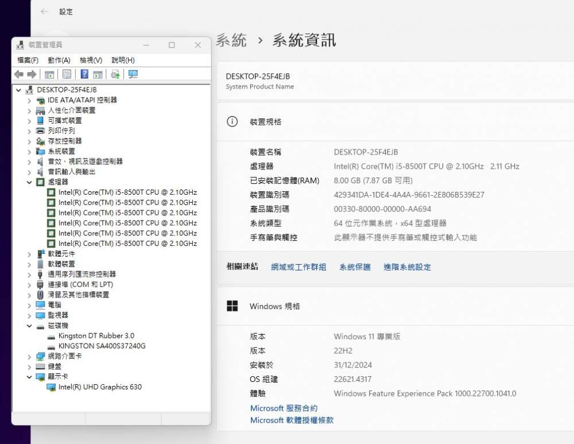
Task: Open the 動作(A) menu
Action: point(59,60)
